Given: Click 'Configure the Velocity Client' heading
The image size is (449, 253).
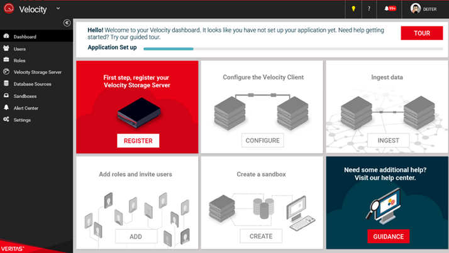Looking at the screenshot, I should coord(263,77).
